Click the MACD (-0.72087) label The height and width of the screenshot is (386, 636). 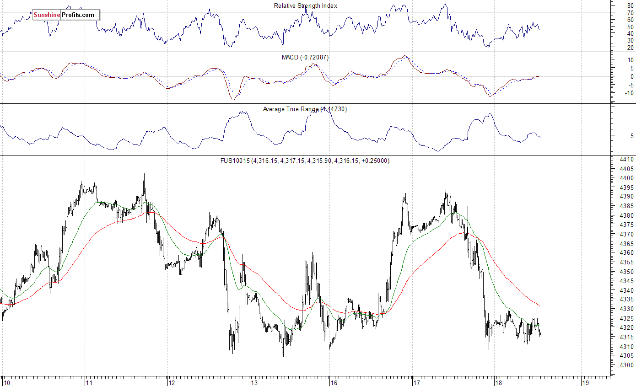305,57
